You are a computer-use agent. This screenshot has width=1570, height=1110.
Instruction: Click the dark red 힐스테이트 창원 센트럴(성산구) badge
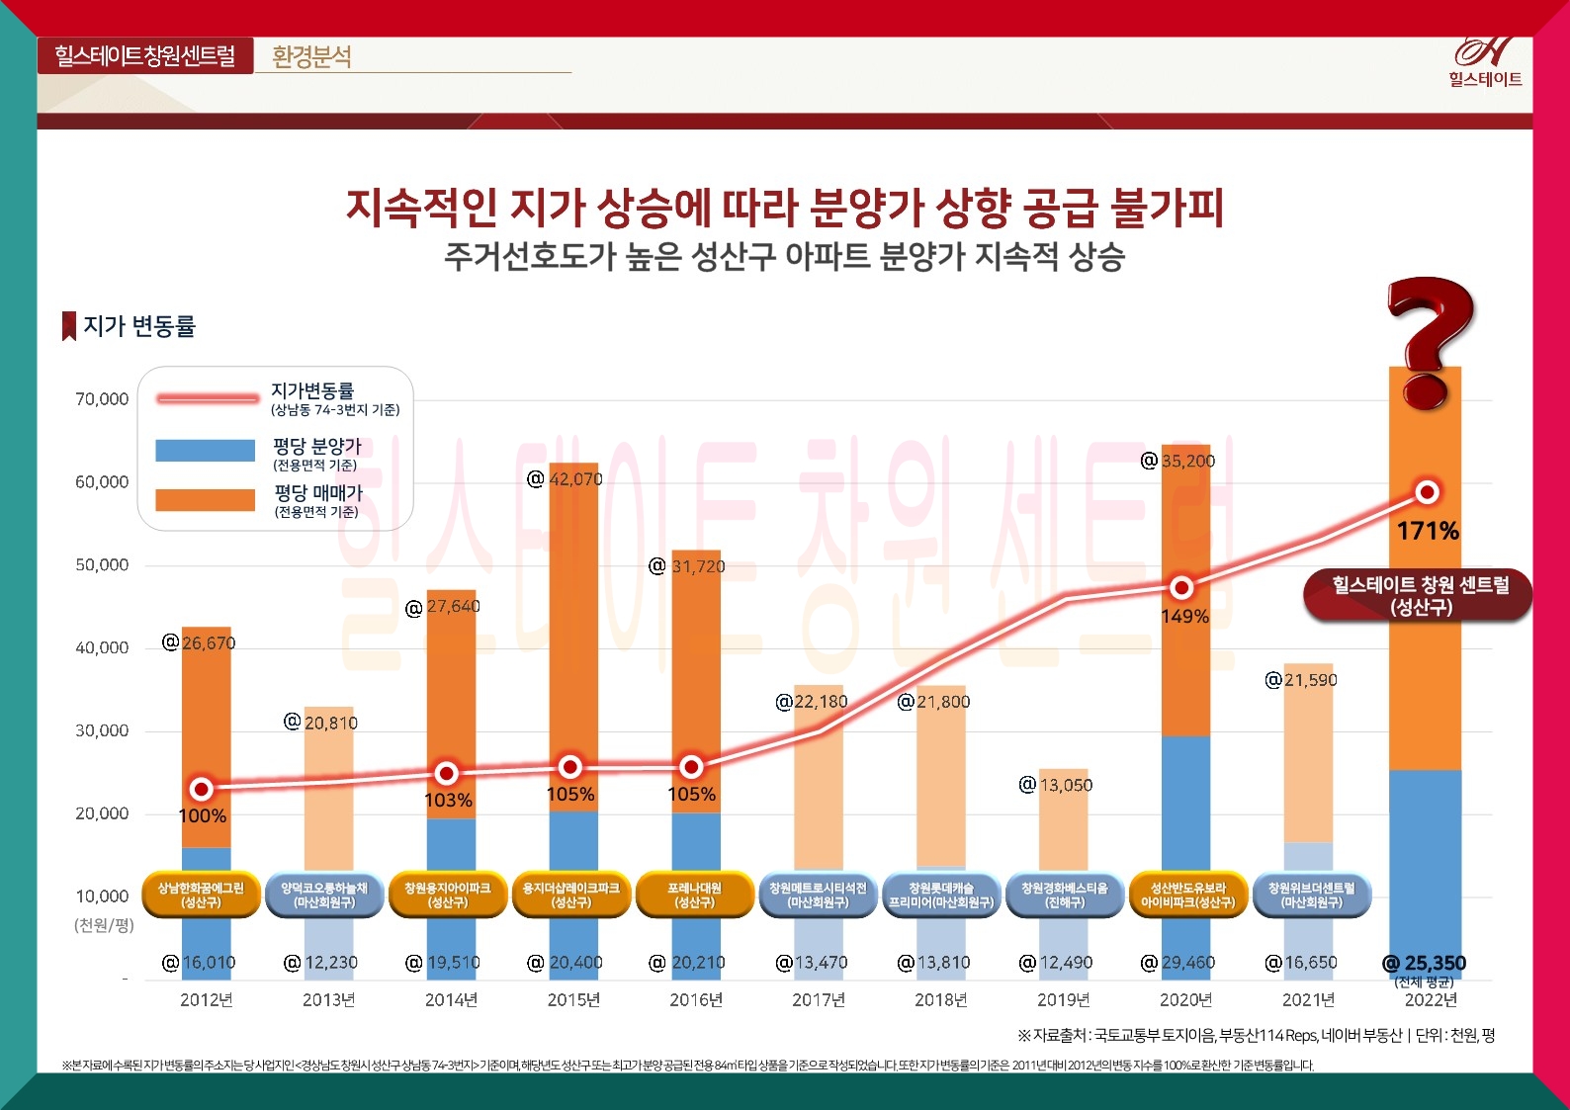click(1420, 595)
